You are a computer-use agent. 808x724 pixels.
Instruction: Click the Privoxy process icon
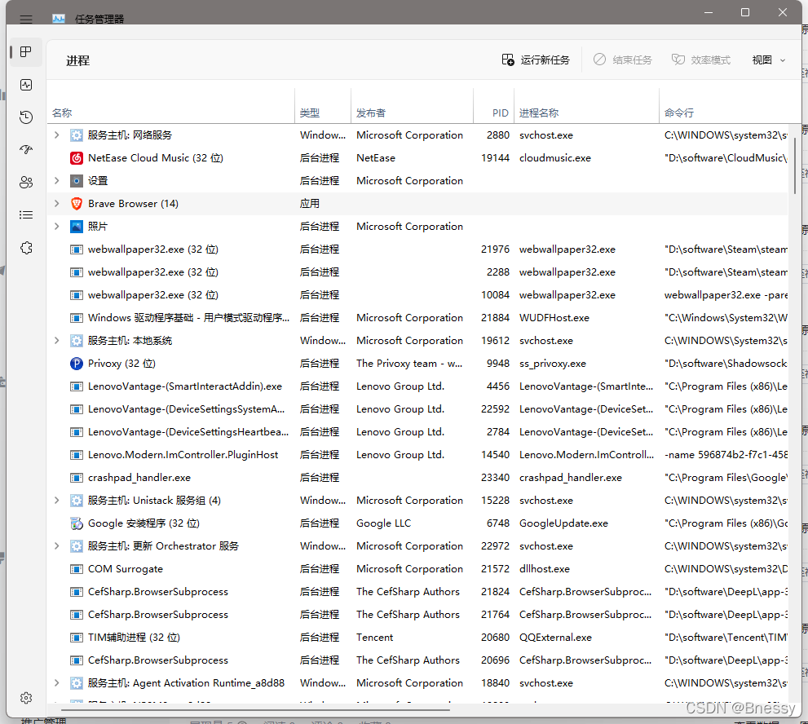(77, 364)
